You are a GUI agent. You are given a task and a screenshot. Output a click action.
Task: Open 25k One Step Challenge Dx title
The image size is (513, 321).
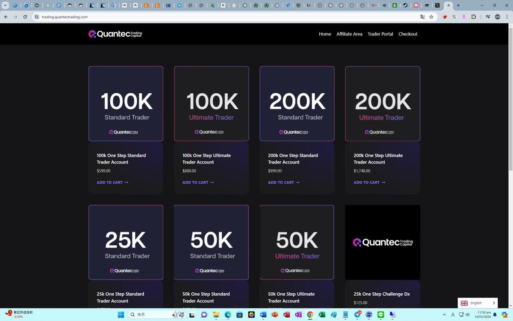(x=382, y=294)
